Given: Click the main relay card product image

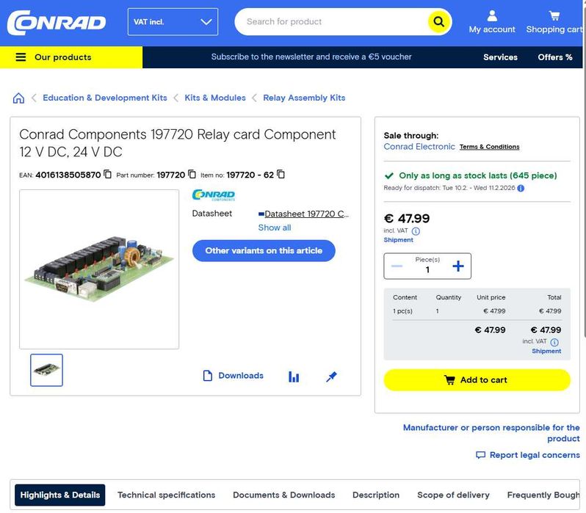Looking at the screenshot, I should (x=99, y=269).
